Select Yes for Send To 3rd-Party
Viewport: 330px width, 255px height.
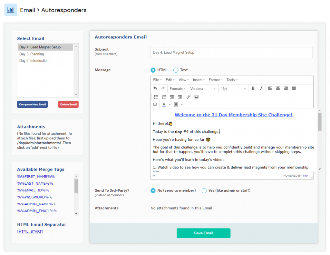click(x=204, y=190)
